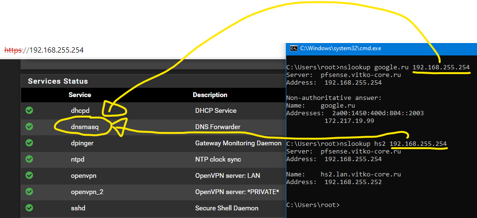Click the google.ru Name line in cmd
Image resolution: width=477 pixels, height=218 pixels.
pos(321,105)
